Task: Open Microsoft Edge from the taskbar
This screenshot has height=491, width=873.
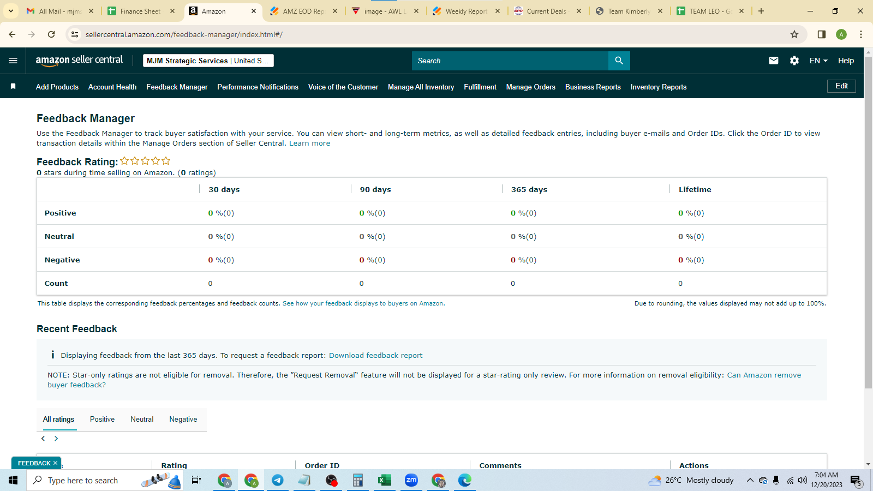Action: click(465, 480)
